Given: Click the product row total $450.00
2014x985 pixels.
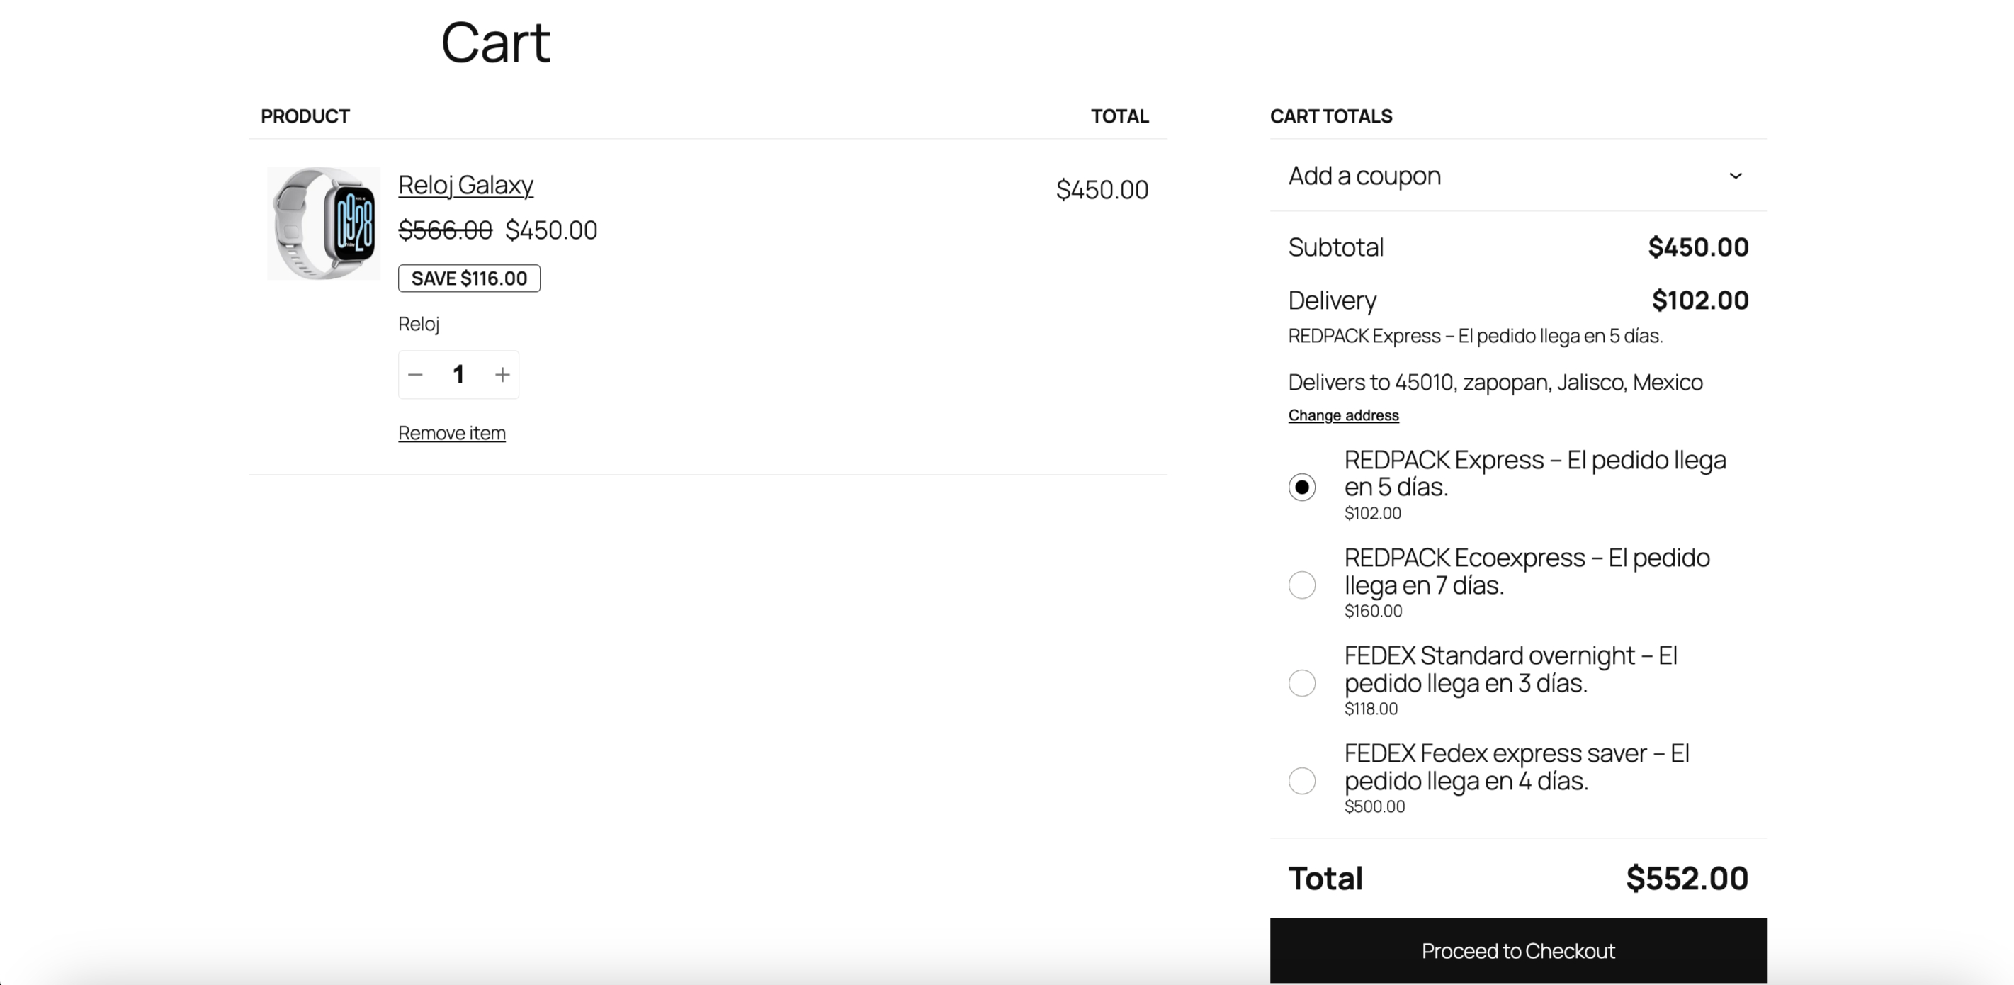Looking at the screenshot, I should (x=1102, y=189).
